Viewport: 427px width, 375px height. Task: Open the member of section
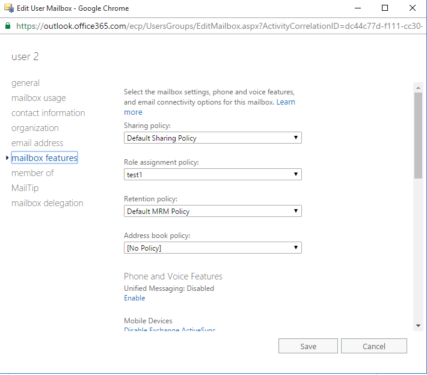(x=32, y=173)
